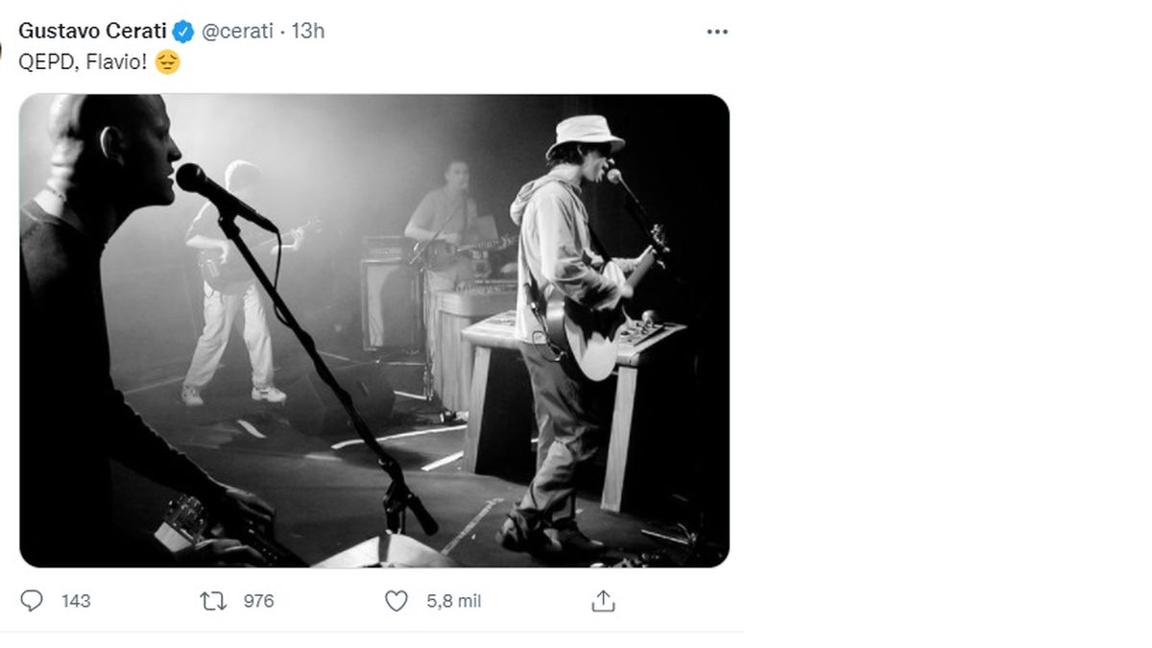Click the tweet text "QEPD, Flavio!"
1152x648 pixels.
(x=82, y=63)
